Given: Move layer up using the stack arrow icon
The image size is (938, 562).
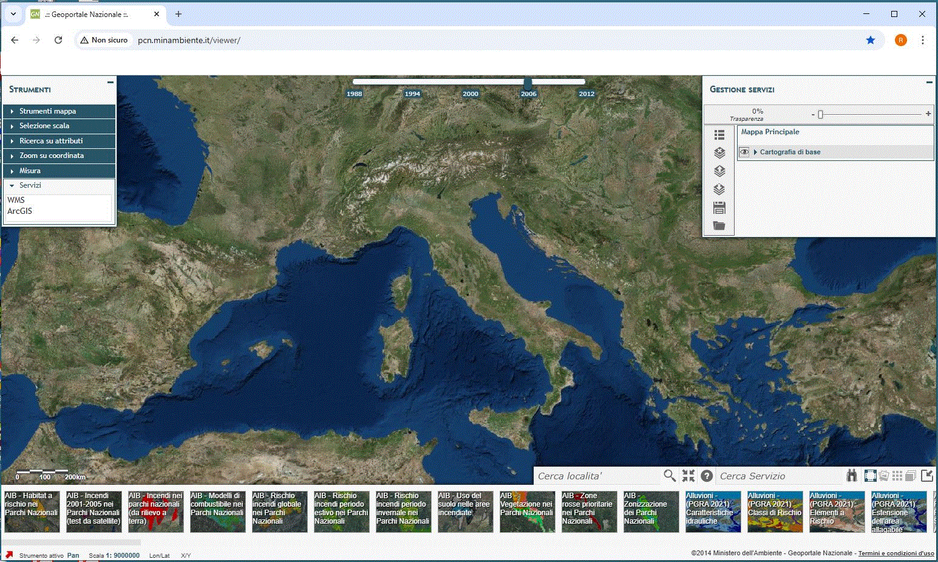Looking at the screenshot, I should click(719, 171).
